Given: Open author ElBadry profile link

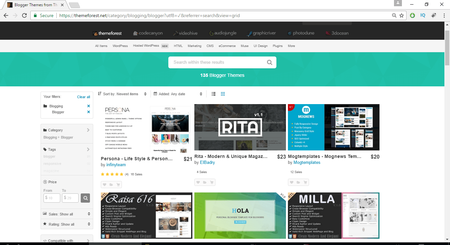Looking at the screenshot, I should point(207,163).
